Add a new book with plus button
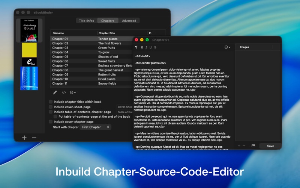The height and width of the screenshot is (188, 300). [x=24, y=138]
